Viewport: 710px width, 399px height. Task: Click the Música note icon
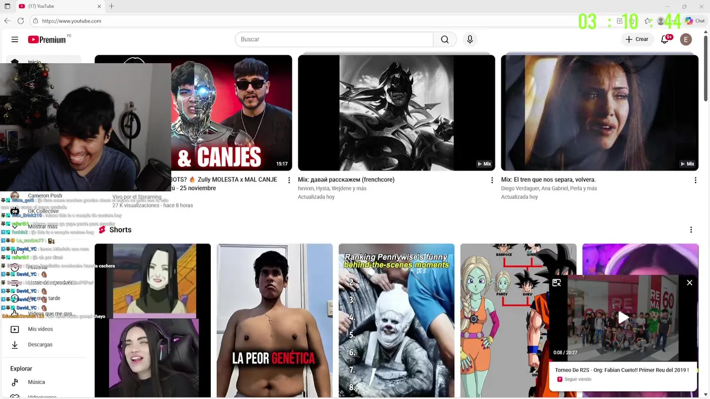(x=15, y=382)
